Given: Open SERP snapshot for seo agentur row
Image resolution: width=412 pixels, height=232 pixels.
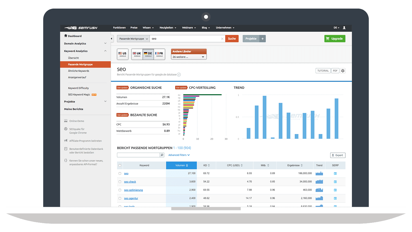Looking at the screenshot, I should click(335, 198).
